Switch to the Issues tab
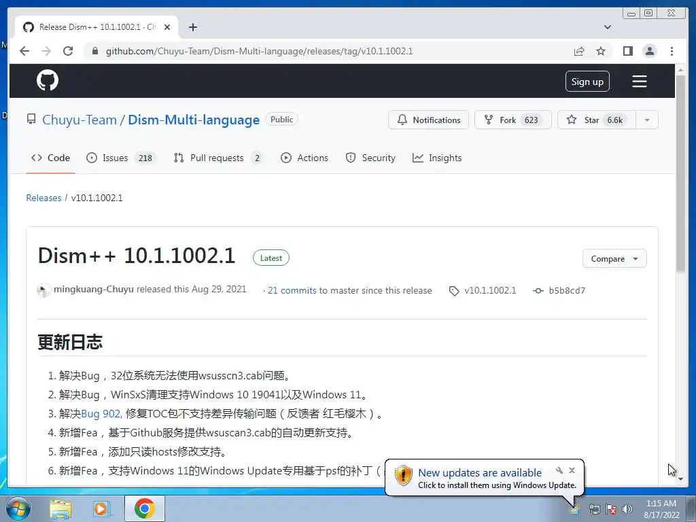The height and width of the screenshot is (522, 696). click(x=121, y=158)
